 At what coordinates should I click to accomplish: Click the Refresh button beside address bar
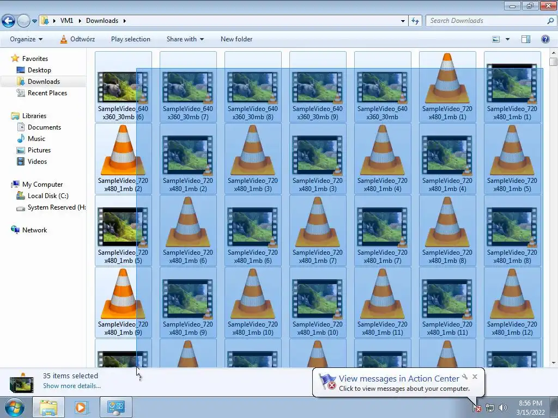point(415,21)
